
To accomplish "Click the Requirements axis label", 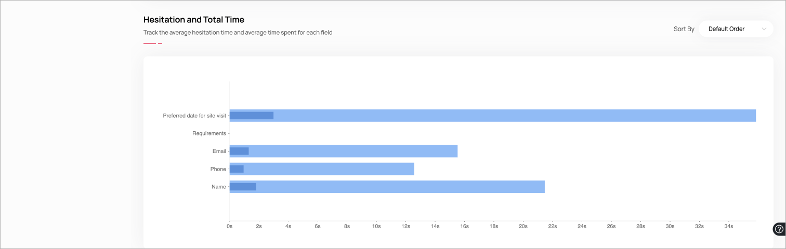I will pyautogui.click(x=209, y=133).
